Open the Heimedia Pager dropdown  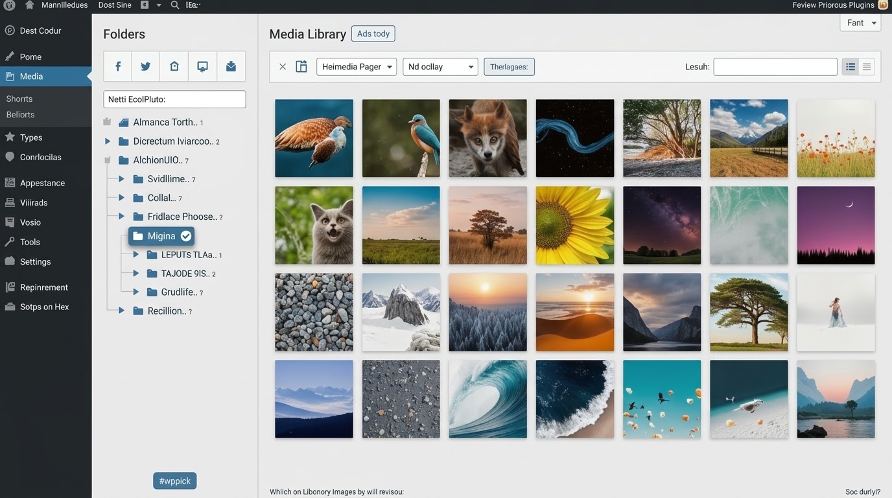[x=357, y=67]
